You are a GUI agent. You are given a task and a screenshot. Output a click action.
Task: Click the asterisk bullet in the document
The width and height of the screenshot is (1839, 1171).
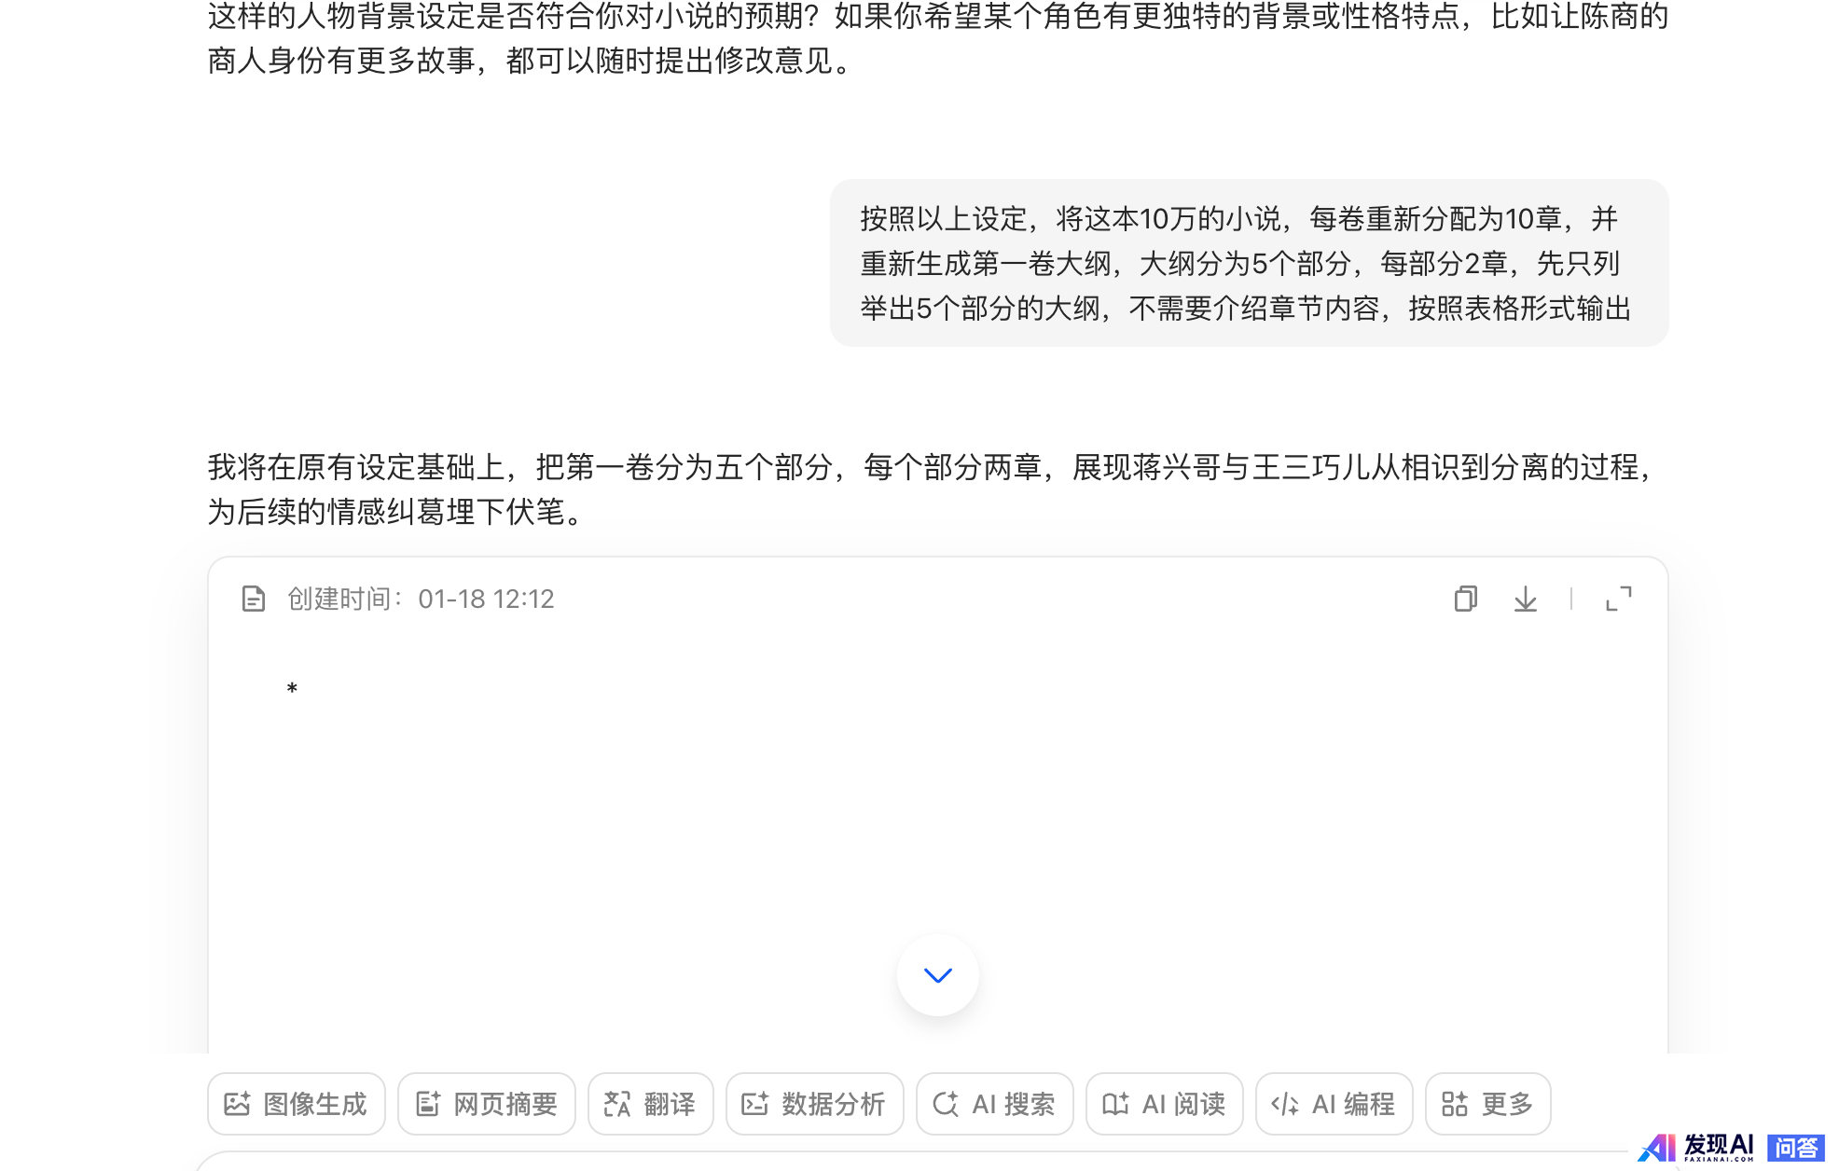click(292, 690)
